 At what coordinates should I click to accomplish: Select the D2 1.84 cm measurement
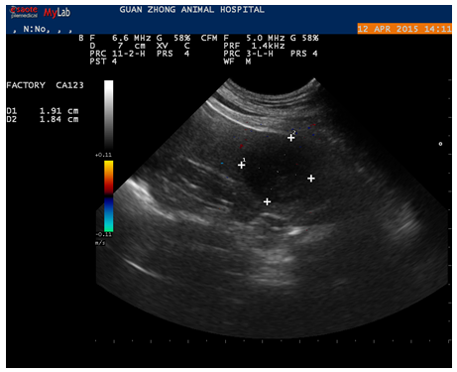pyautogui.click(x=43, y=119)
